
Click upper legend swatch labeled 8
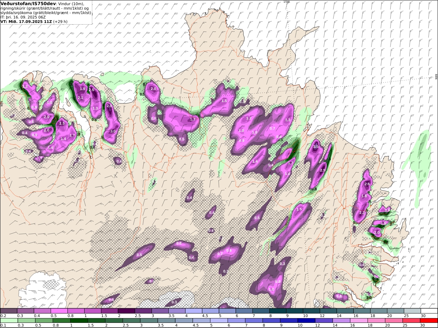[x=278, y=311]
